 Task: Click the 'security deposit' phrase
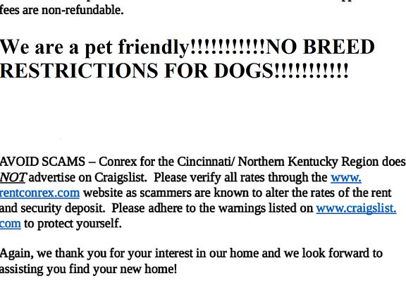pyautogui.click(x=62, y=208)
